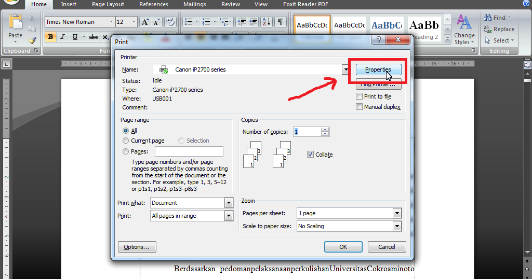532x279 pixels.
Task: Decrease the number of copies with down arrow
Action: click(x=325, y=134)
